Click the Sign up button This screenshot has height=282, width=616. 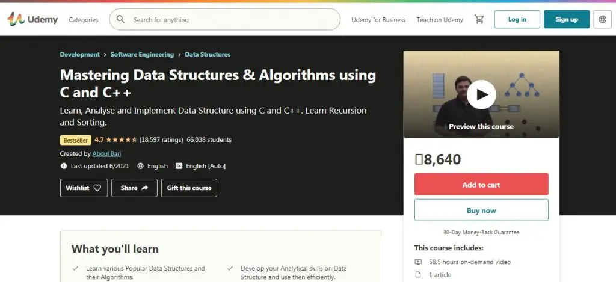(x=566, y=20)
